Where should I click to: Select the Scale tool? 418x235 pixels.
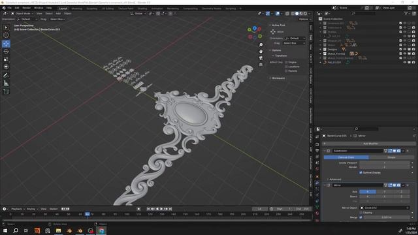6,59
